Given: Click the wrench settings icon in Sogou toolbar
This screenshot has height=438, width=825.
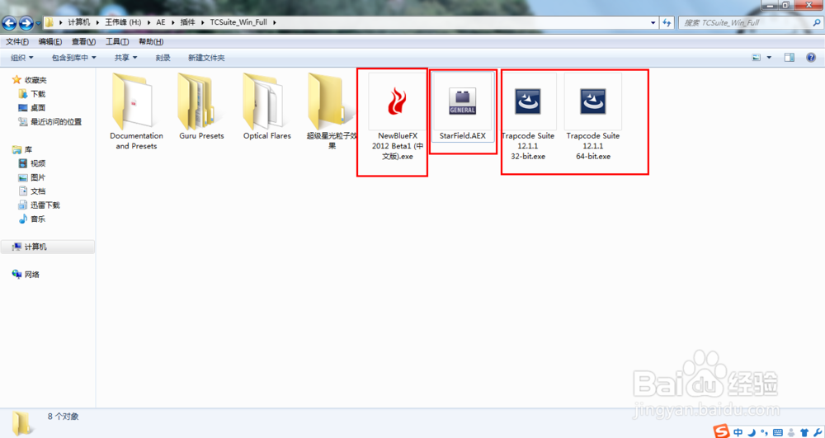Looking at the screenshot, I should pyautogui.click(x=817, y=432).
